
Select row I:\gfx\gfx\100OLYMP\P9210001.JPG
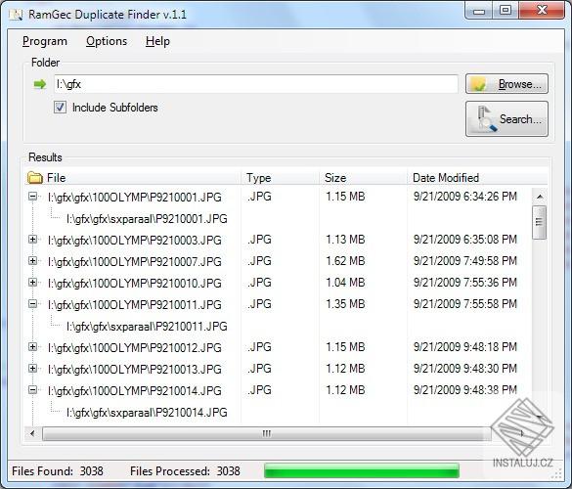[135, 197]
